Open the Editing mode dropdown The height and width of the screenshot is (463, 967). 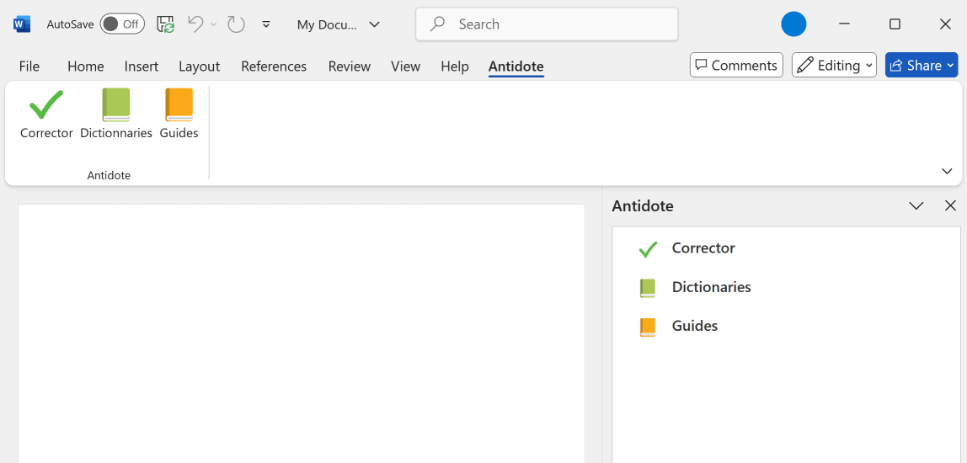pos(834,65)
